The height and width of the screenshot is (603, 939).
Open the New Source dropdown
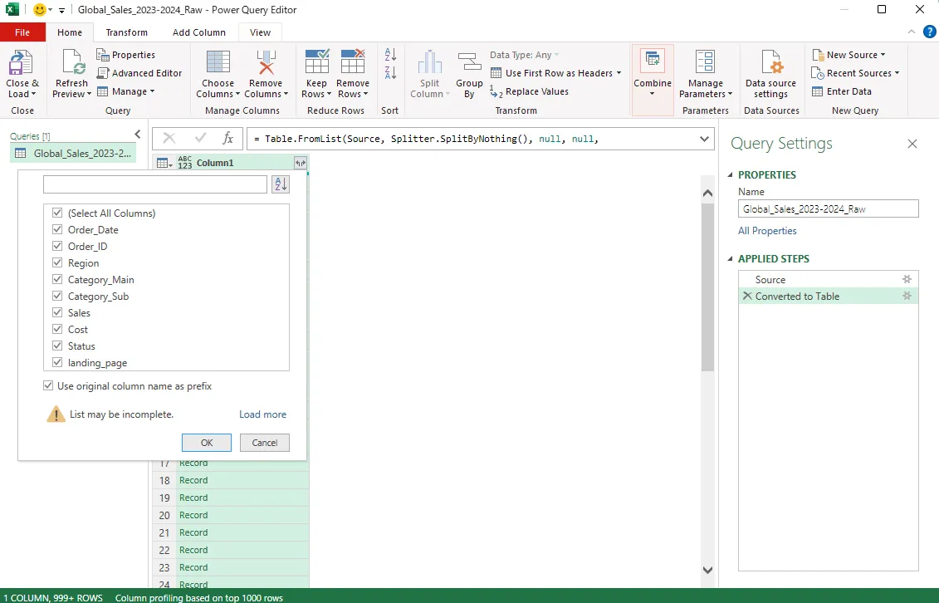click(x=849, y=55)
